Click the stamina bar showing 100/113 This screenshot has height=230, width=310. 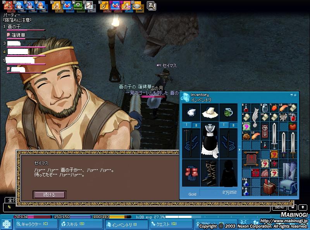tap(112, 217)
